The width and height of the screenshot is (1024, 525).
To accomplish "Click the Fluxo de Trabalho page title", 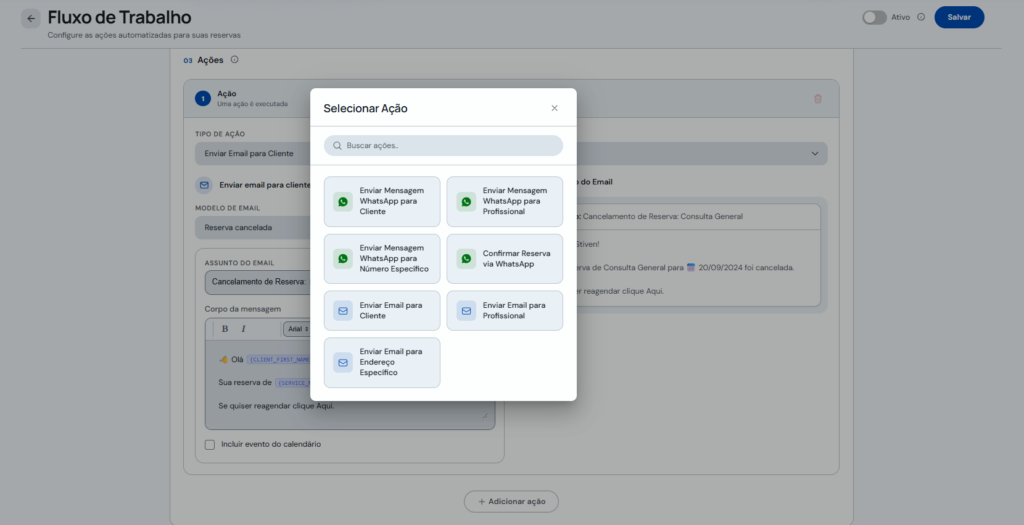I will coord(120,17).
